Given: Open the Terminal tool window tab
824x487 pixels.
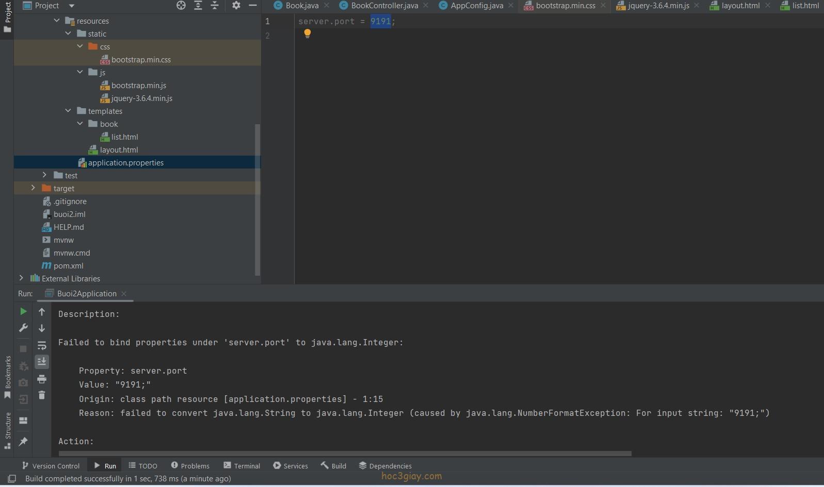Looking at the screenshot, I should pyautogui.click(x=241, y=466).
